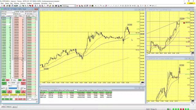Click the green briefcase toolbar icon
This screenshot has height=110, width=196.
(92, 6)
